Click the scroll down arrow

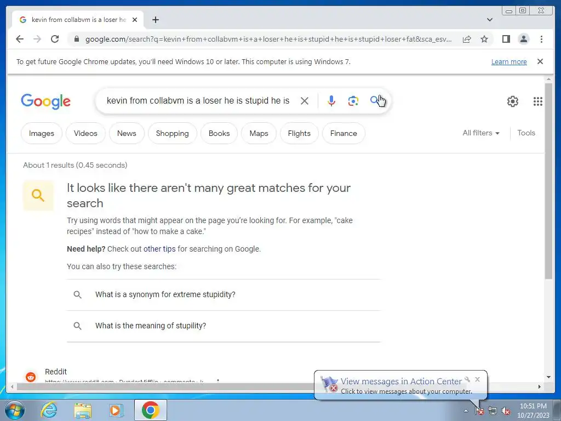click(548, 377)
